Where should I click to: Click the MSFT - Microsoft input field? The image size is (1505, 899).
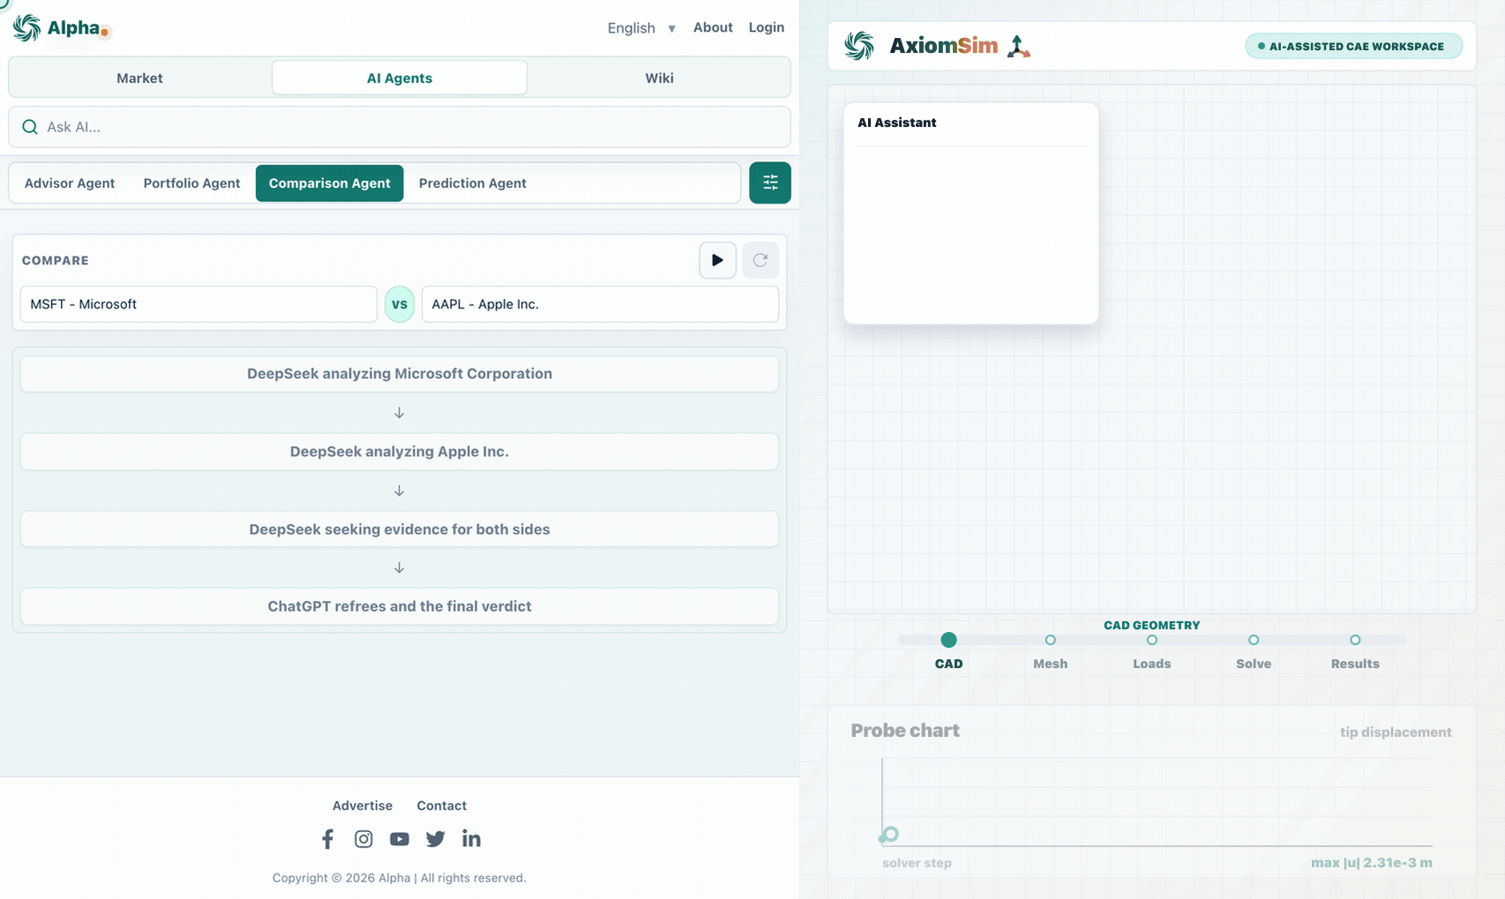[198, 304]
